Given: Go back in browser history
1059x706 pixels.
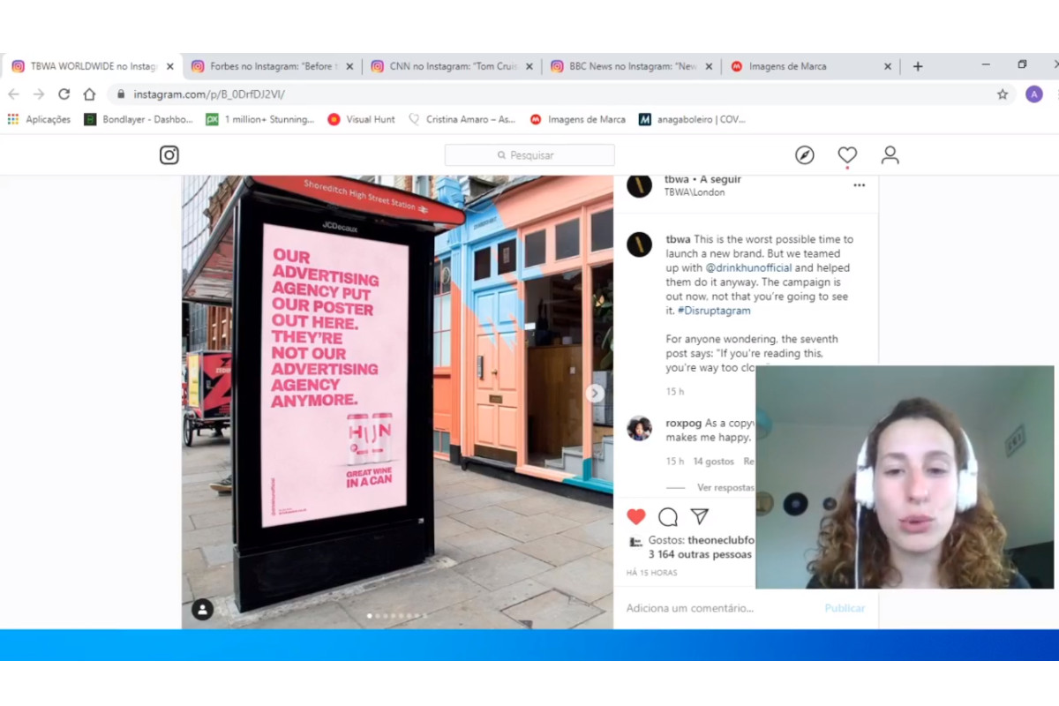Looking at the screenshot, I should pyautogui.click(x=13, y=94).
